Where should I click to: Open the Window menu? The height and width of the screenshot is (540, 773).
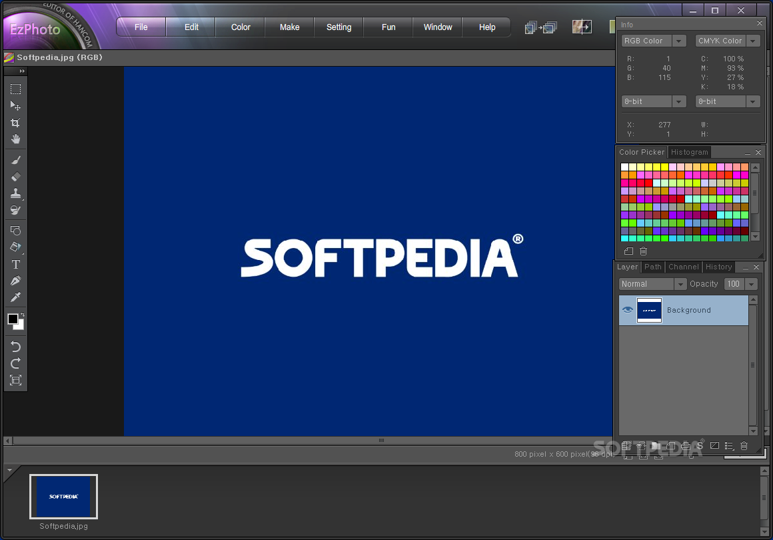pyautogui.click(x=438, y=27)
